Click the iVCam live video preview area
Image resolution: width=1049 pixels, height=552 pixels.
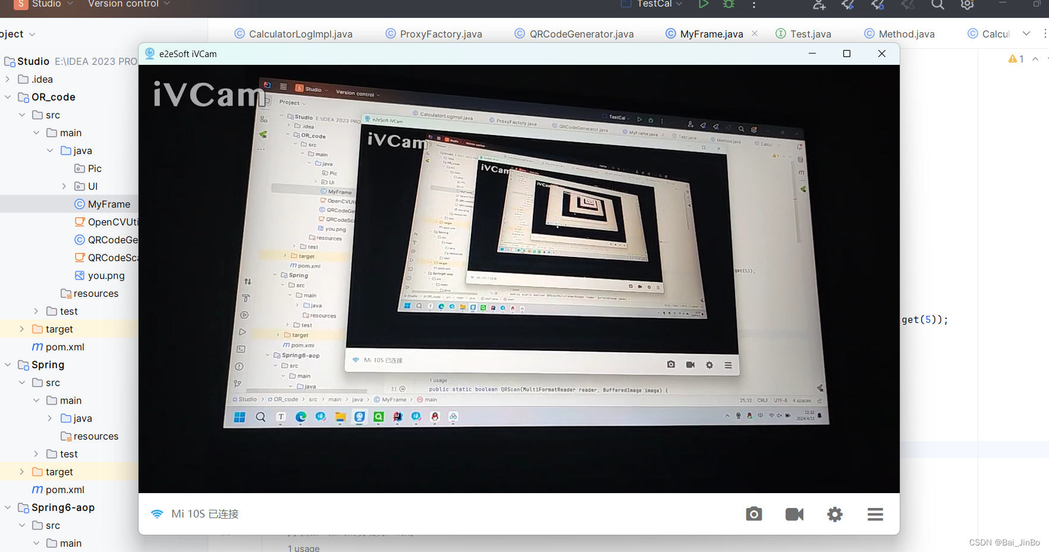519,278
